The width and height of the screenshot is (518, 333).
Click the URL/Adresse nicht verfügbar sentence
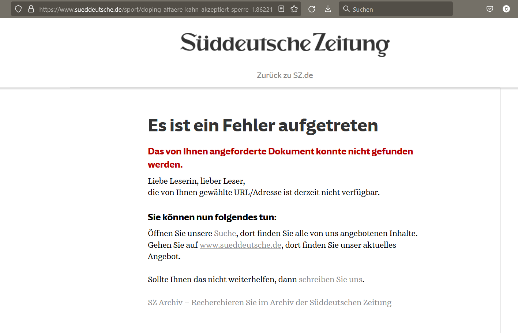pyautogui.click(x=264, y=192)
